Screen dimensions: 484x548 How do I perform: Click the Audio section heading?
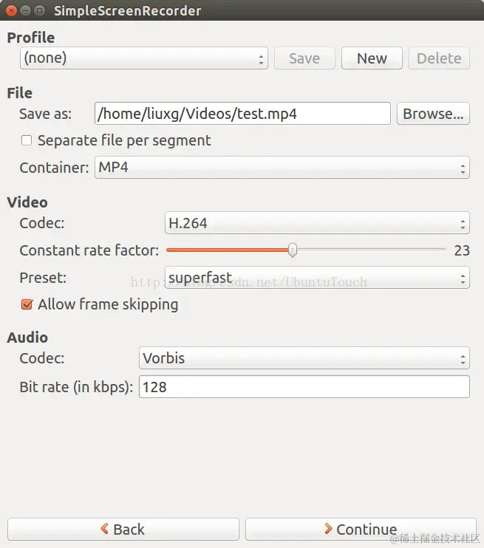27,338
